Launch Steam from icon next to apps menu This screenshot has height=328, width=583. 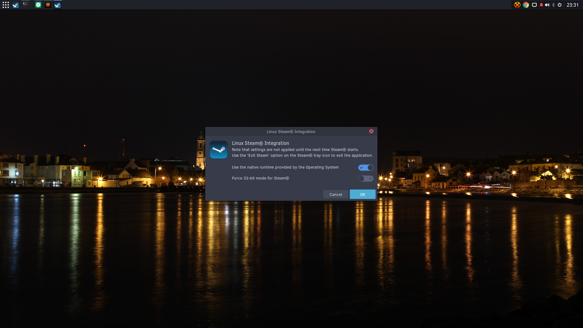point(16,5)
